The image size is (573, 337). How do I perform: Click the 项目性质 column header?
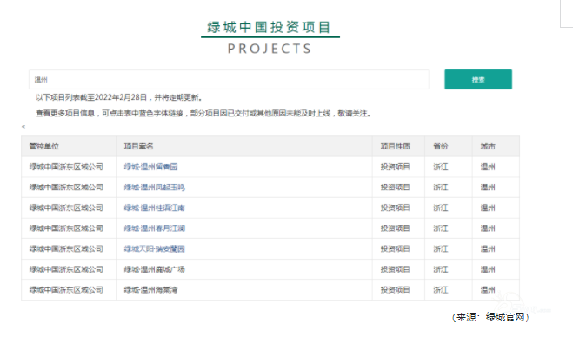coord(395,147)
